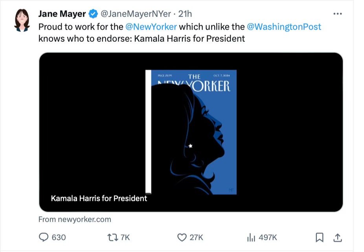
Task: Click the 21h timestamp
Action: click(x=185, y=14)
